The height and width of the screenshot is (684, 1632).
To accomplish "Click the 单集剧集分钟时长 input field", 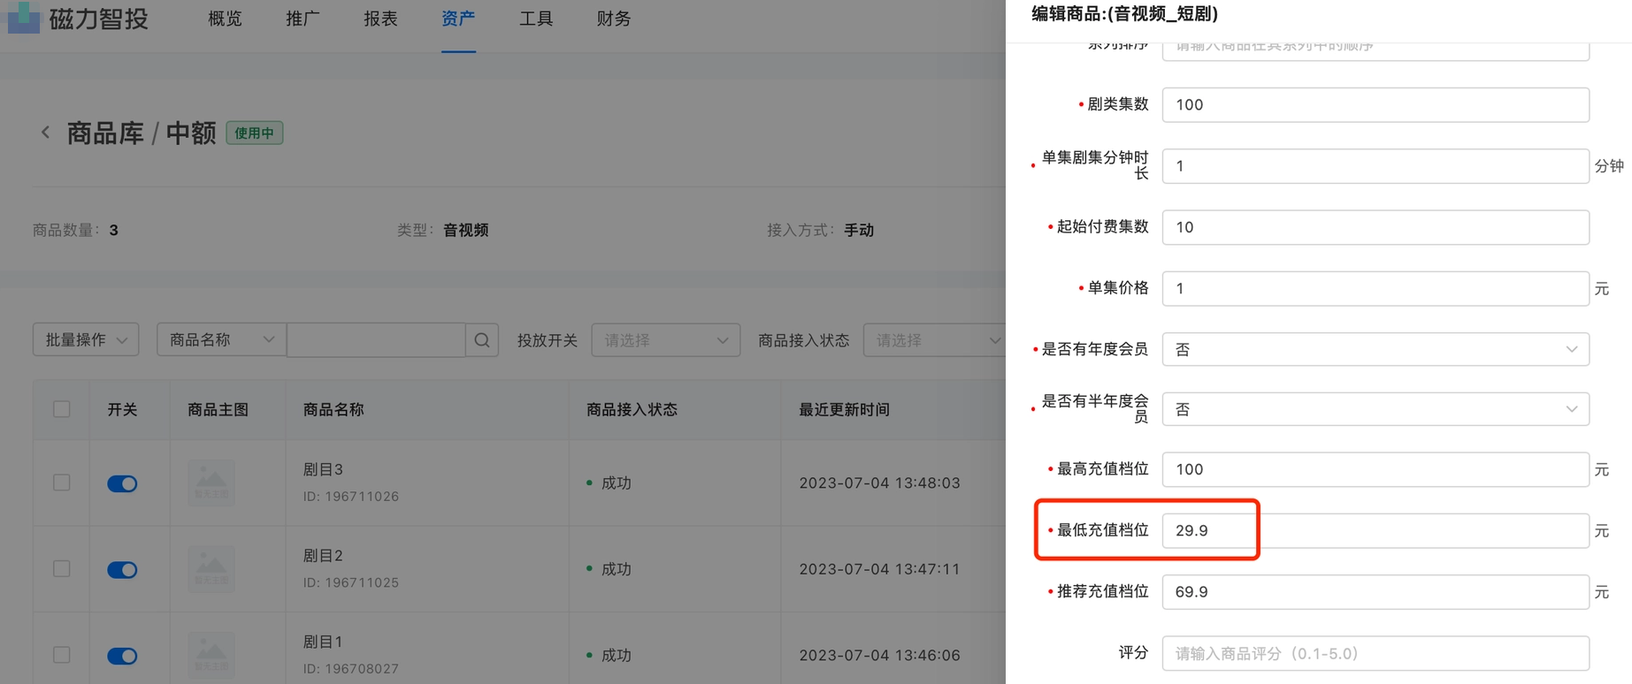I will coord(1375,166).
